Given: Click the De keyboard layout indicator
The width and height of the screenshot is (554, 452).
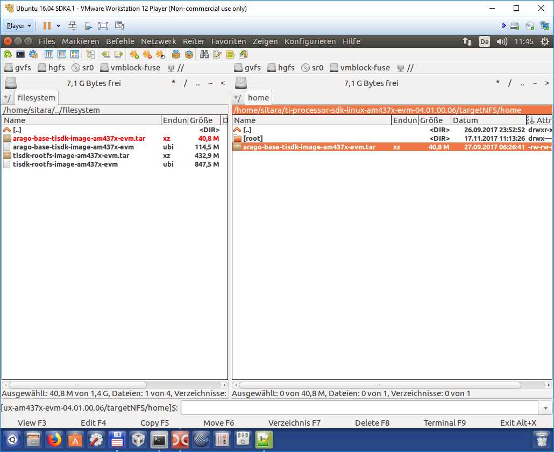Looking at the screenshot, I should click(x=485, y=42).
